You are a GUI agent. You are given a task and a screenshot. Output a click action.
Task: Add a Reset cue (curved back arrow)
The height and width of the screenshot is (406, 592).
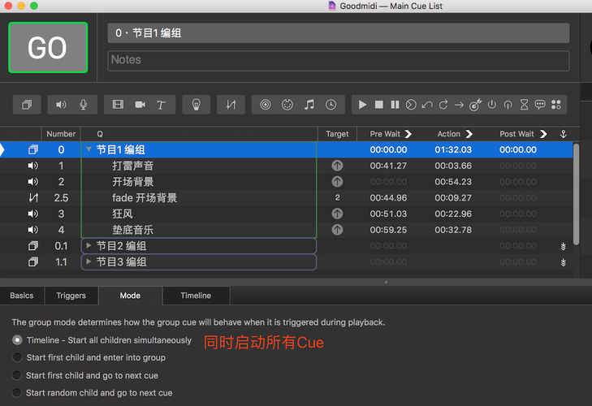coord(427,105)
